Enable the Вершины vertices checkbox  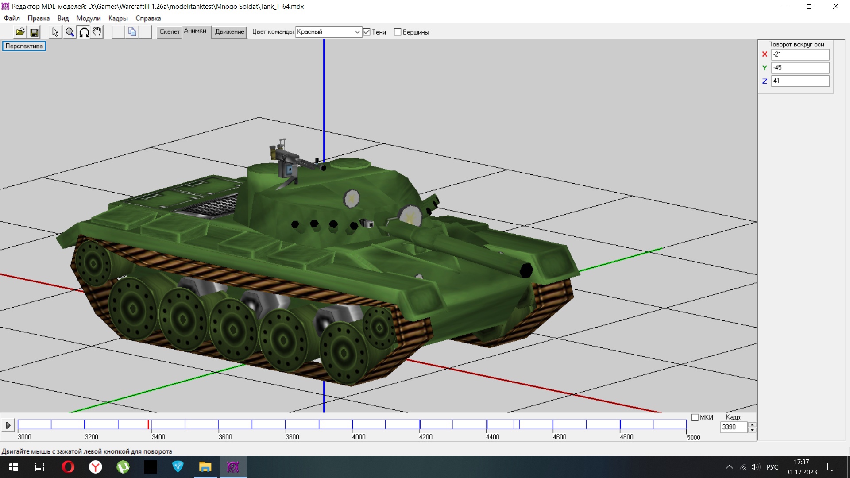[398, 32]
